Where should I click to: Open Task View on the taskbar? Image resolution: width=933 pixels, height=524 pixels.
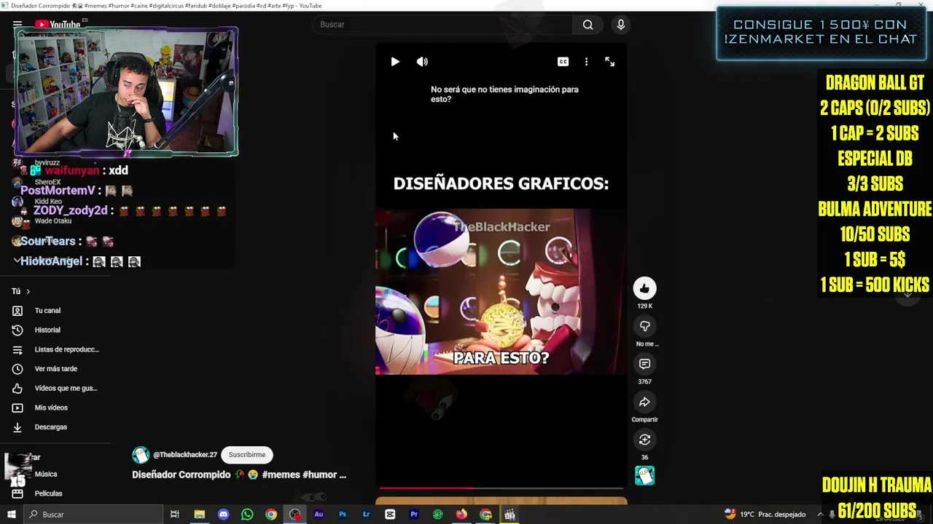click(x=175, y=515)
